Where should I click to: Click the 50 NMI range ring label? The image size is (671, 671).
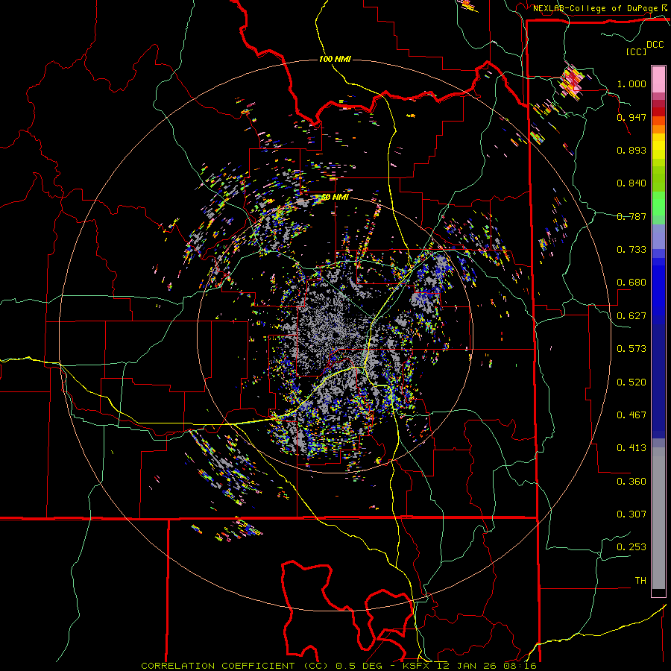(335, 198)
